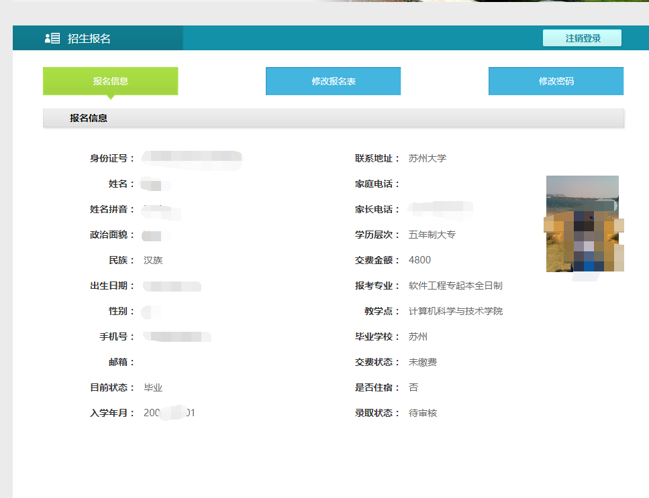Click the 计算机科学与技术学院 teaching site value
The image size is (649, 498).
point(455,311)
